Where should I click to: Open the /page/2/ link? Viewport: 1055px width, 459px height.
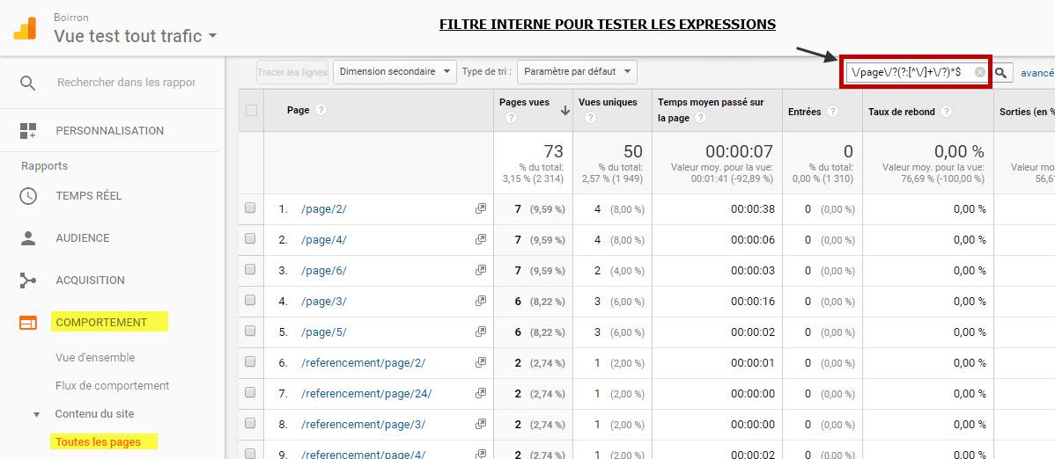pos(323,209)
